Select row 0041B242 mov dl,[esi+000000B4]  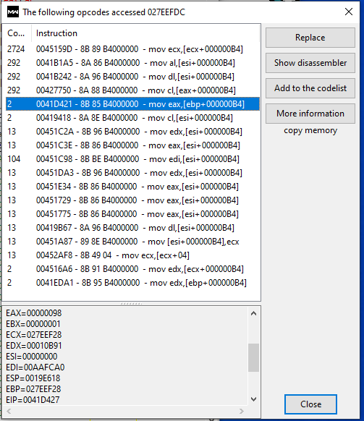(132, 77)
